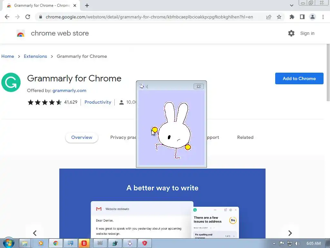
Task: Click Add to Chrome button
Action: [299, 78]
